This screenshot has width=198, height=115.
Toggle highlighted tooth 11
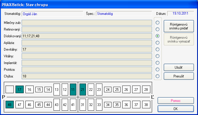pyautogui.click(x=73, y=89)
